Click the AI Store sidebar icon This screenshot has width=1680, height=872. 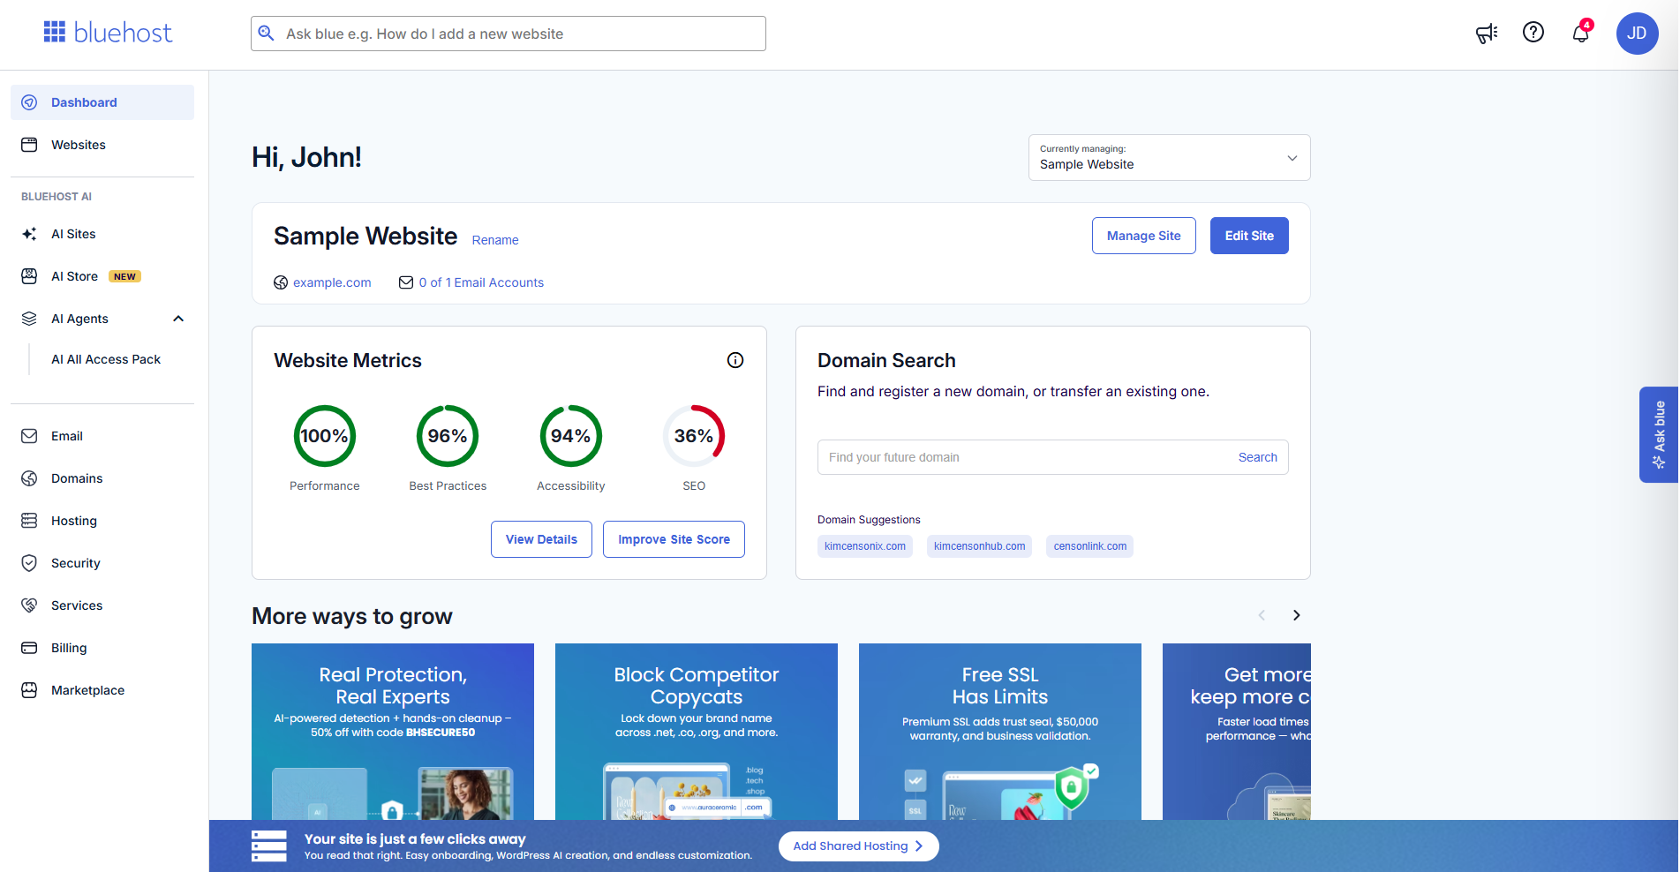pyautogui.click(x=29, y=276)
